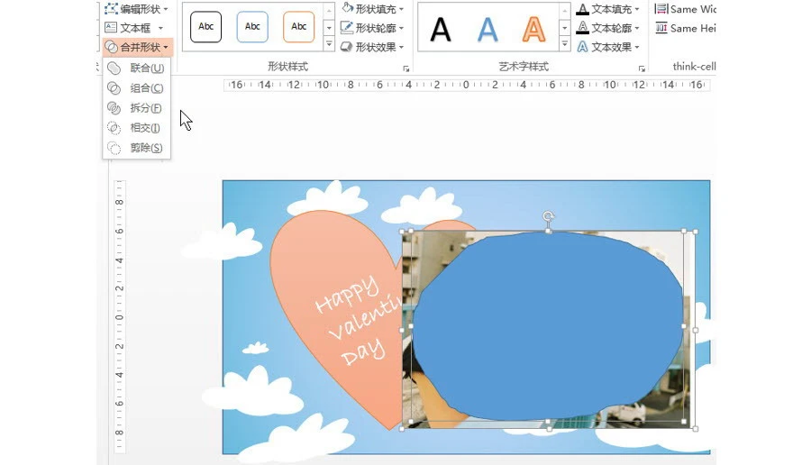Expand the 文本框 dropdown arrow
811x465 pixels.
point(161,29)
